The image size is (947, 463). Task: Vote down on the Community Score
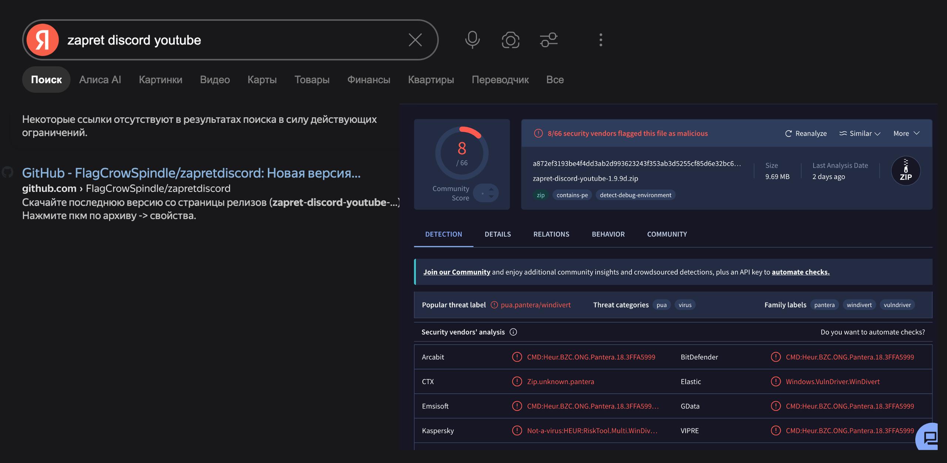tap(491, 197)
